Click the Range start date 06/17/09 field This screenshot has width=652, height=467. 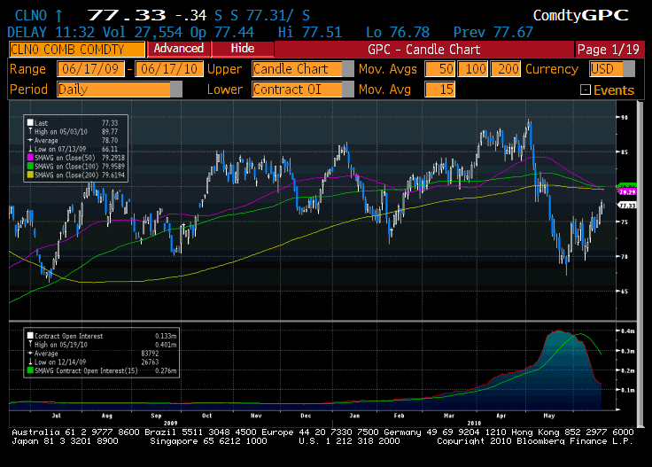(x=90, y=69)
